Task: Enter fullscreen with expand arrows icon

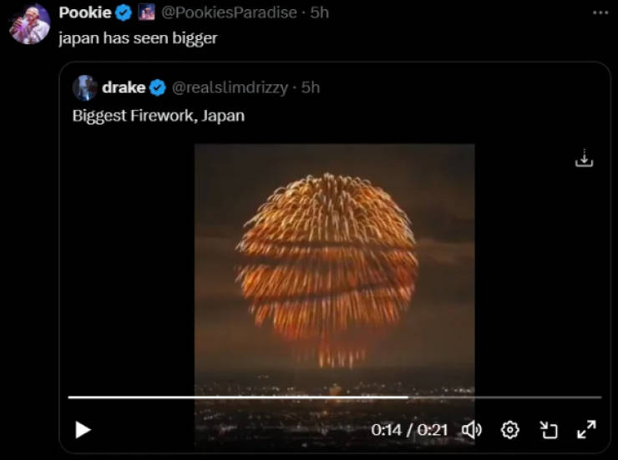Action: [x=586, y=429]
